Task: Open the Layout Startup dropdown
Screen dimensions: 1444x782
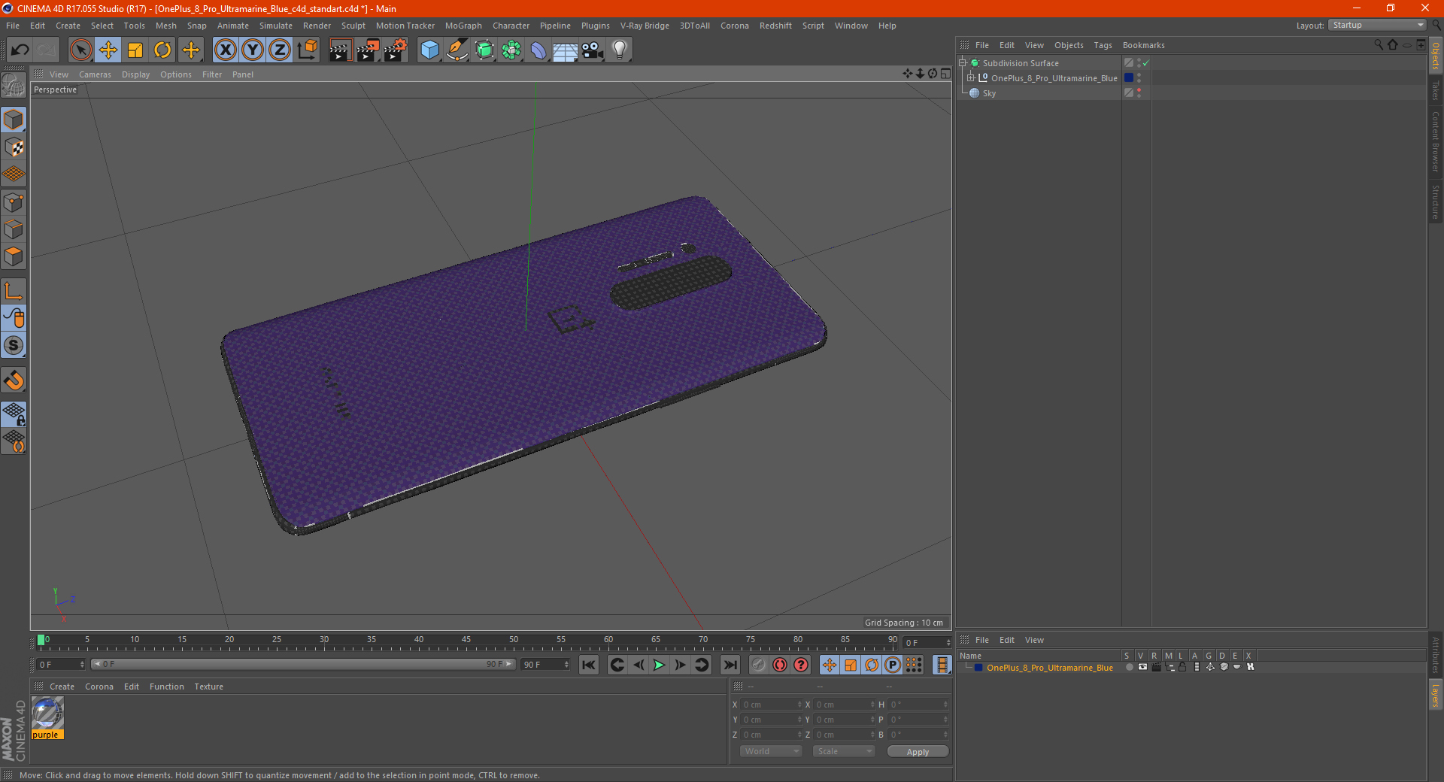Action: click(x=1377, y=25)
